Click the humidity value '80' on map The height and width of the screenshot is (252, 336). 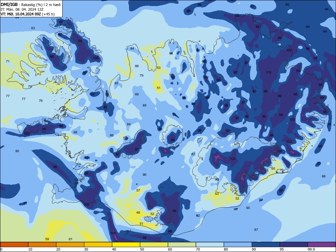(137, 66)
